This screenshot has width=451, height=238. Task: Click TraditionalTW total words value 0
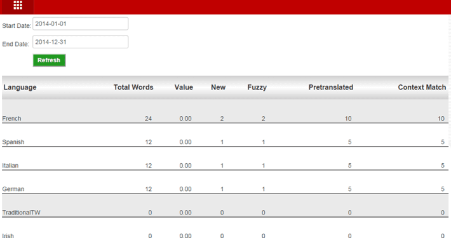(150, 213)
